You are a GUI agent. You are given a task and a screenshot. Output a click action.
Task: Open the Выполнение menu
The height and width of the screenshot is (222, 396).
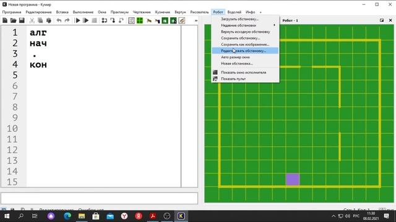83,12
